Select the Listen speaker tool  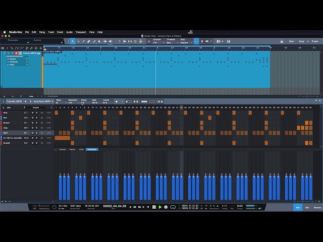(x=111, y=41)
